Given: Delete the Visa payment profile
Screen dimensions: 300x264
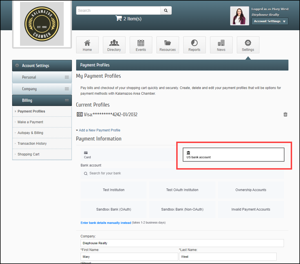Looking at the screenshot, I should (285, 114).
